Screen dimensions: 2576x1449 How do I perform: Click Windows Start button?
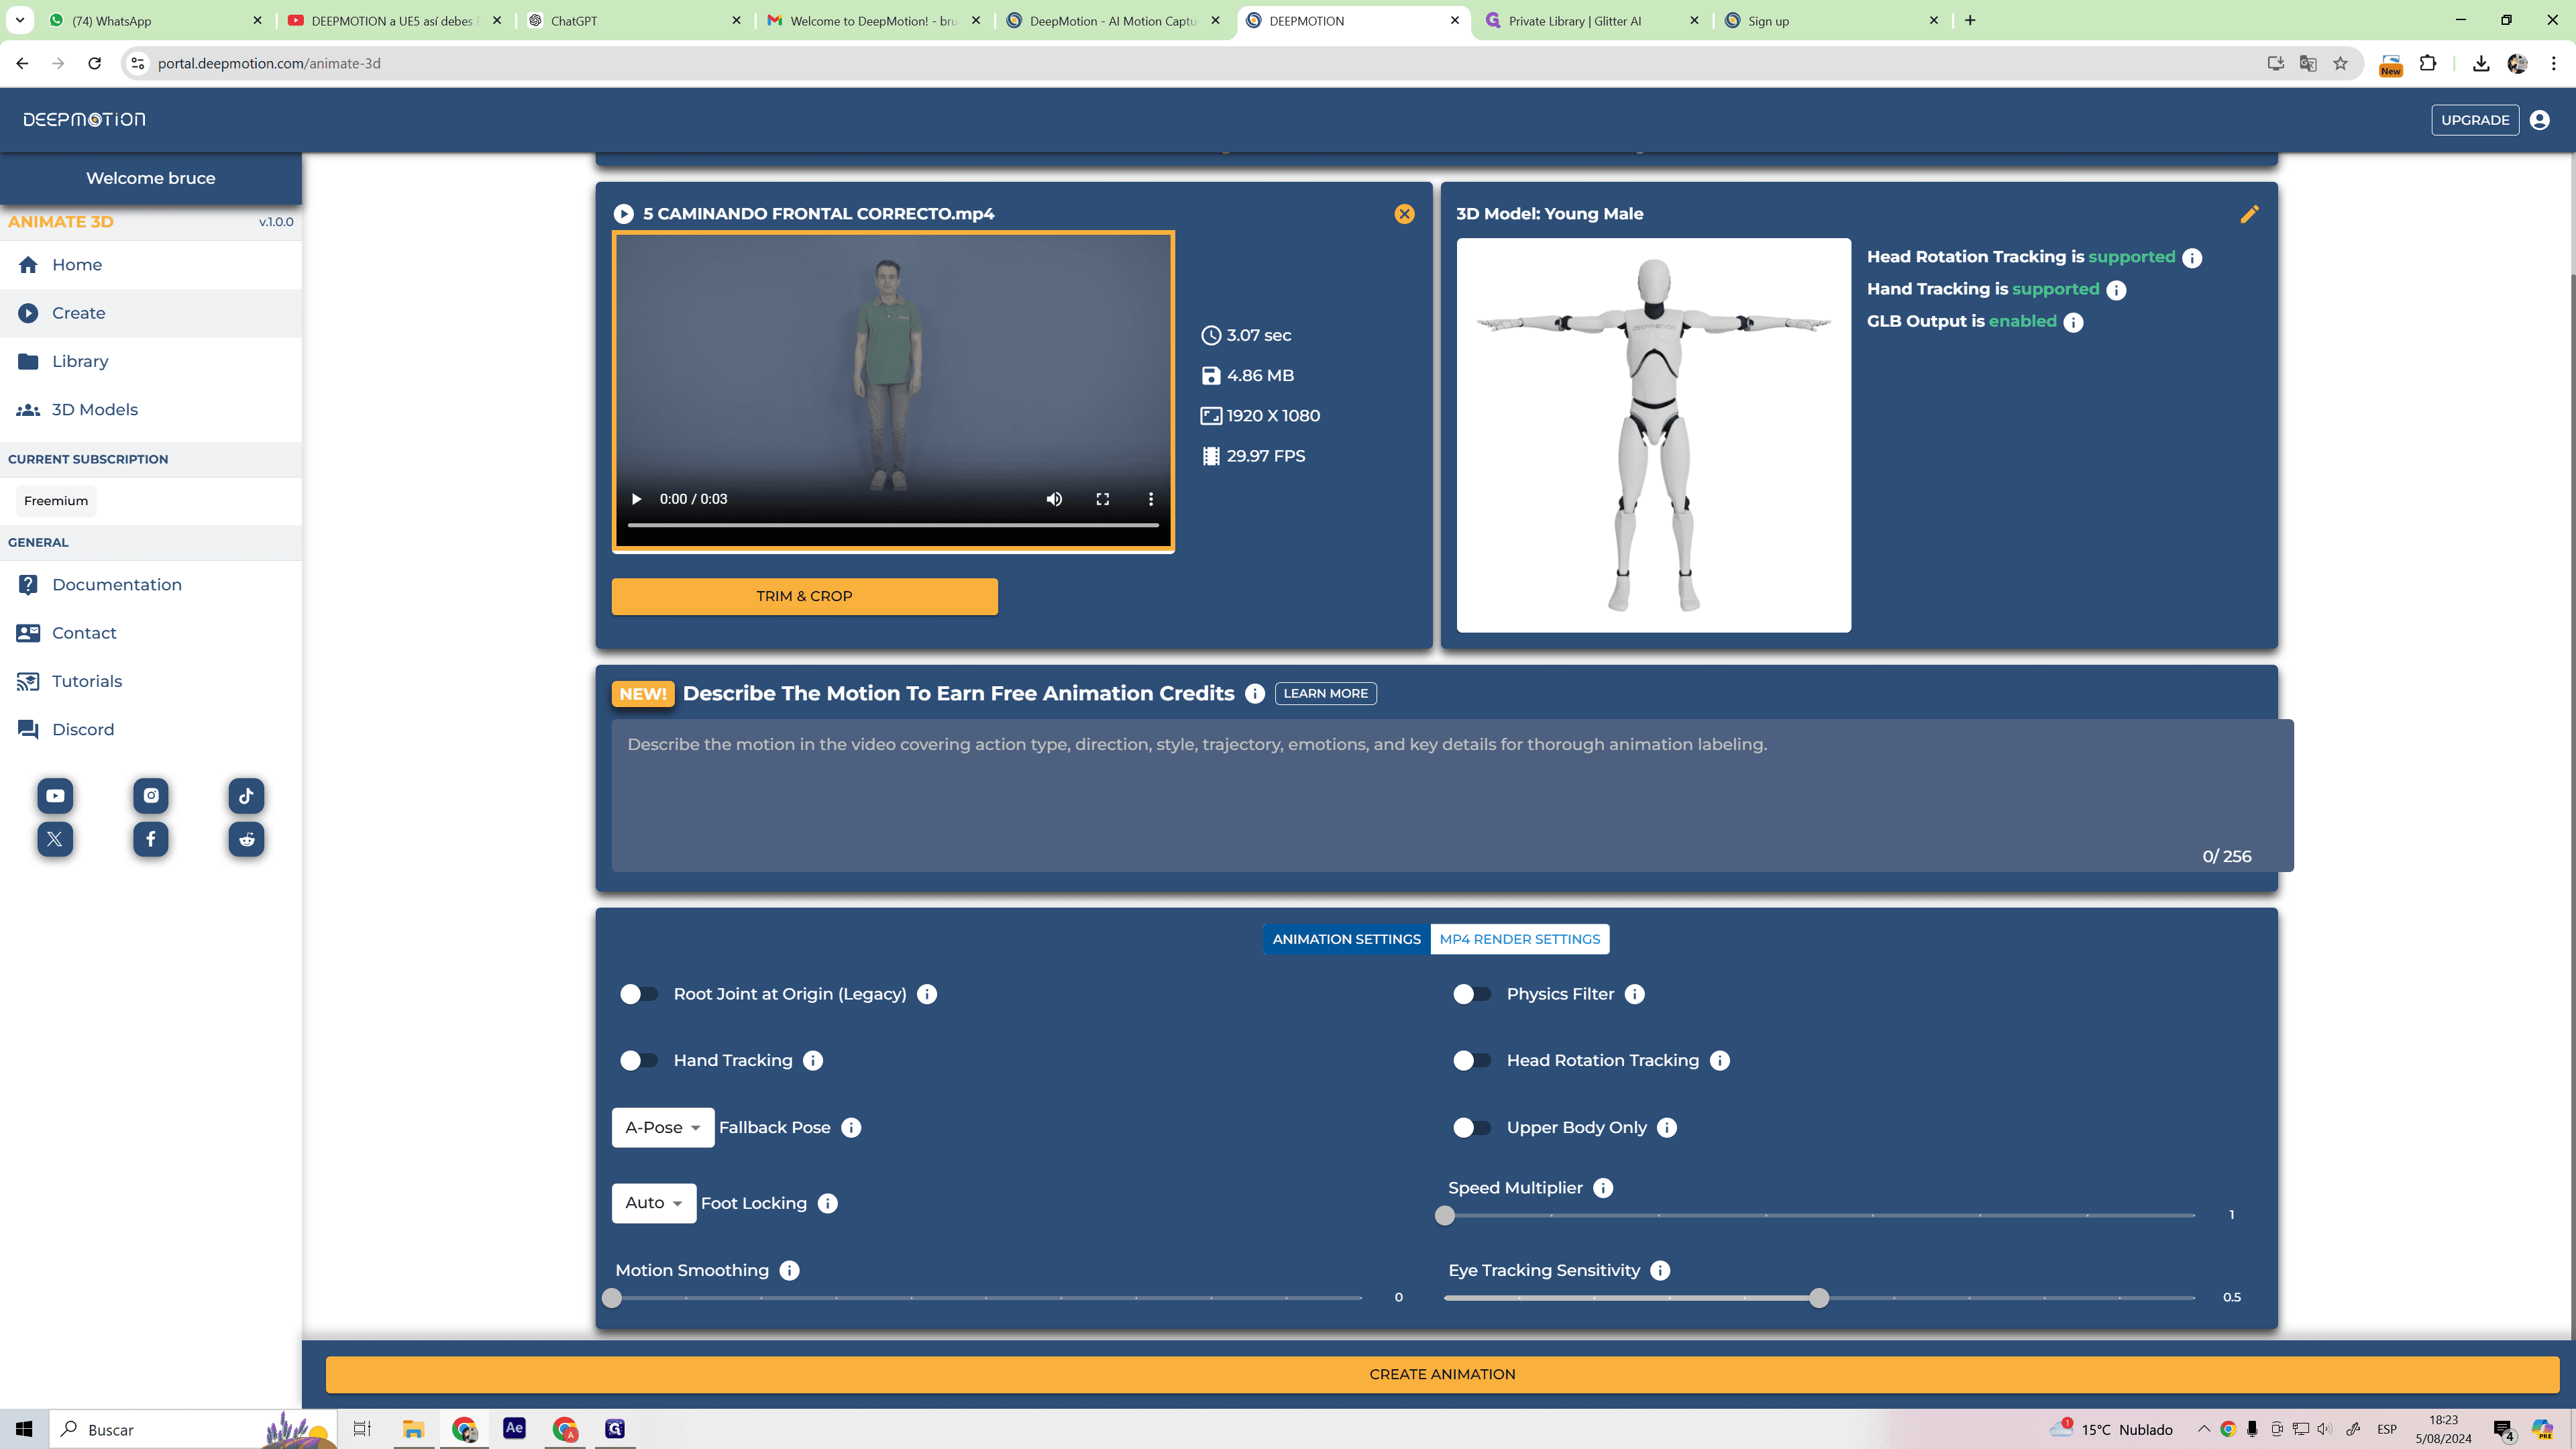click(x=24, y=1429)
